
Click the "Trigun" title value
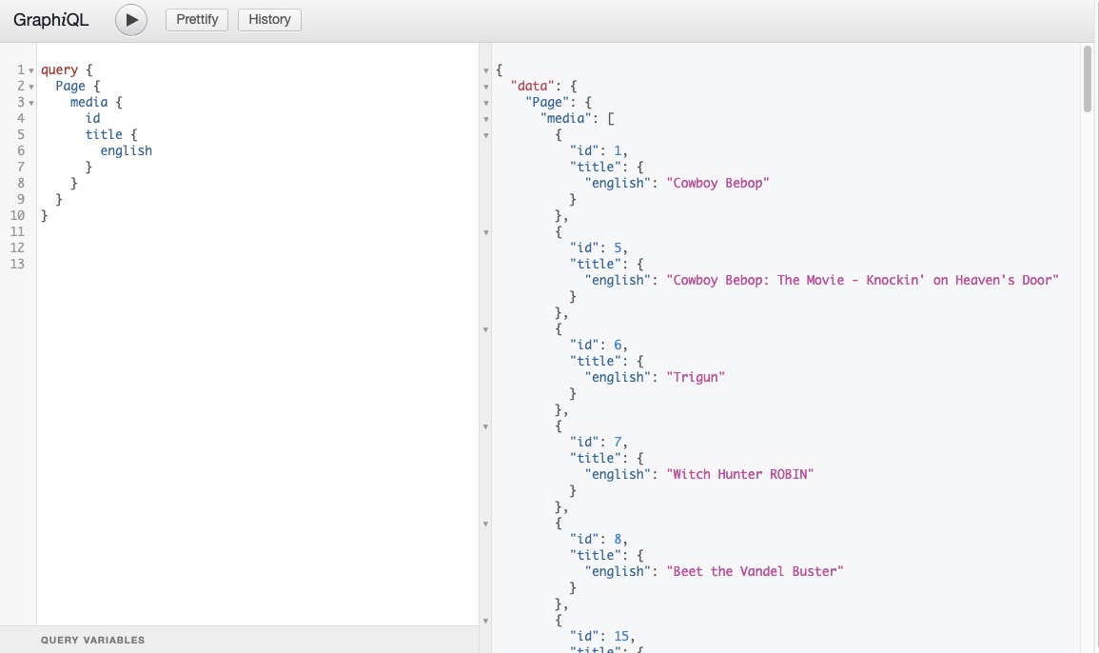(x=696, y=377)
